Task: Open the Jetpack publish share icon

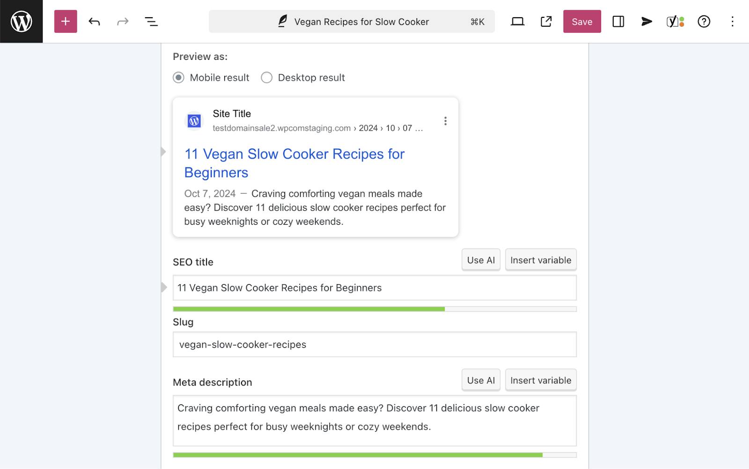Action: 646,21
